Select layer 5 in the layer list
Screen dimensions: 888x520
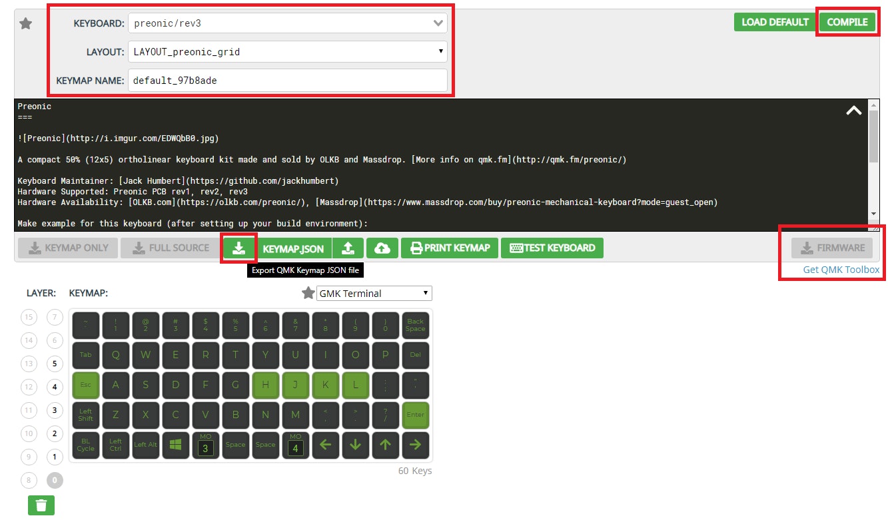coord(55,364)
